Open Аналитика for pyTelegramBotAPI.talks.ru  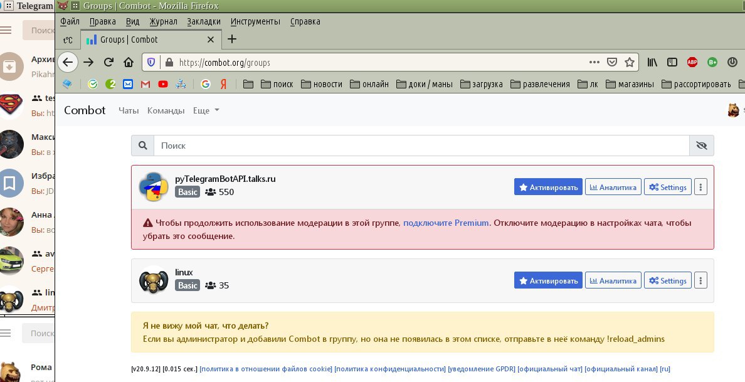click(613, 187)
